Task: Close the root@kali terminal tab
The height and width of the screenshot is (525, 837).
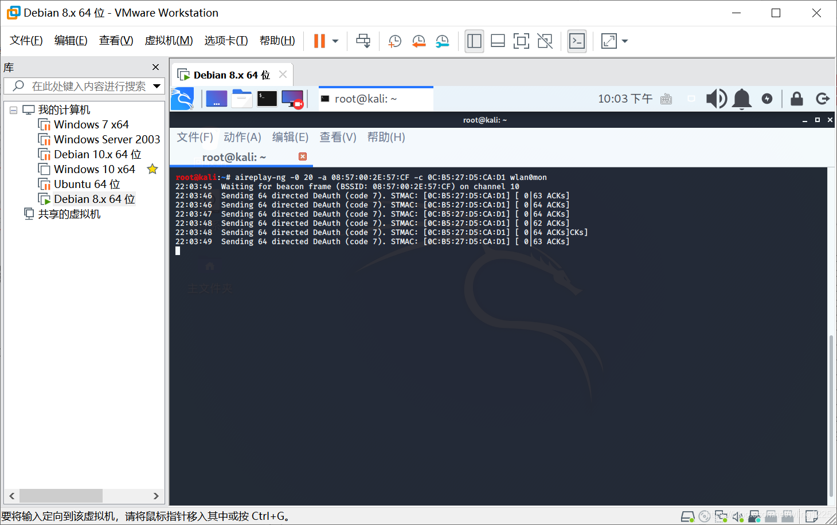Action: tap(303, 156)
